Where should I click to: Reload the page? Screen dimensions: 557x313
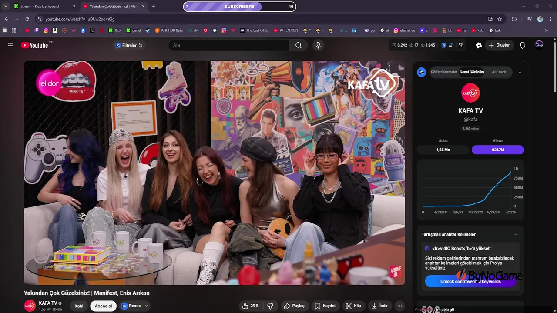point(27,19)
